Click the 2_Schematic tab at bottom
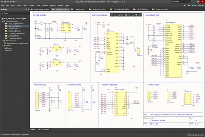Screen dimensions: 205x137 tap(44, 129)
